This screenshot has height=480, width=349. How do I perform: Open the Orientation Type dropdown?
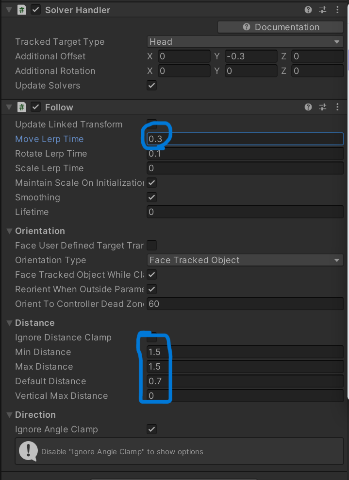[x=245, y=260]
